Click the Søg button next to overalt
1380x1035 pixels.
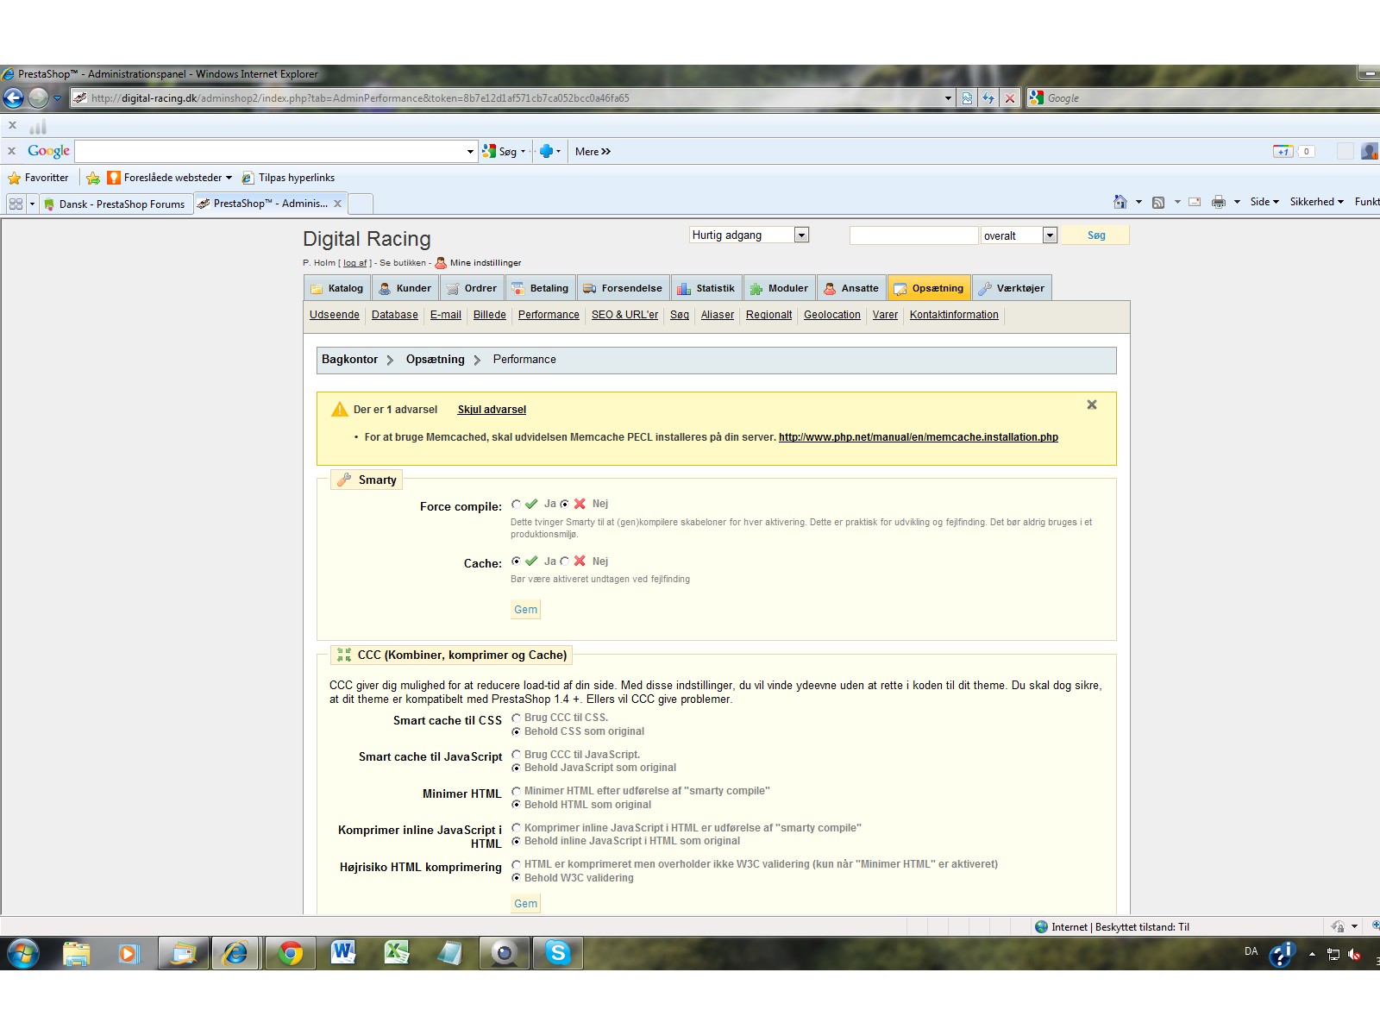click(x=1095, y=235)
